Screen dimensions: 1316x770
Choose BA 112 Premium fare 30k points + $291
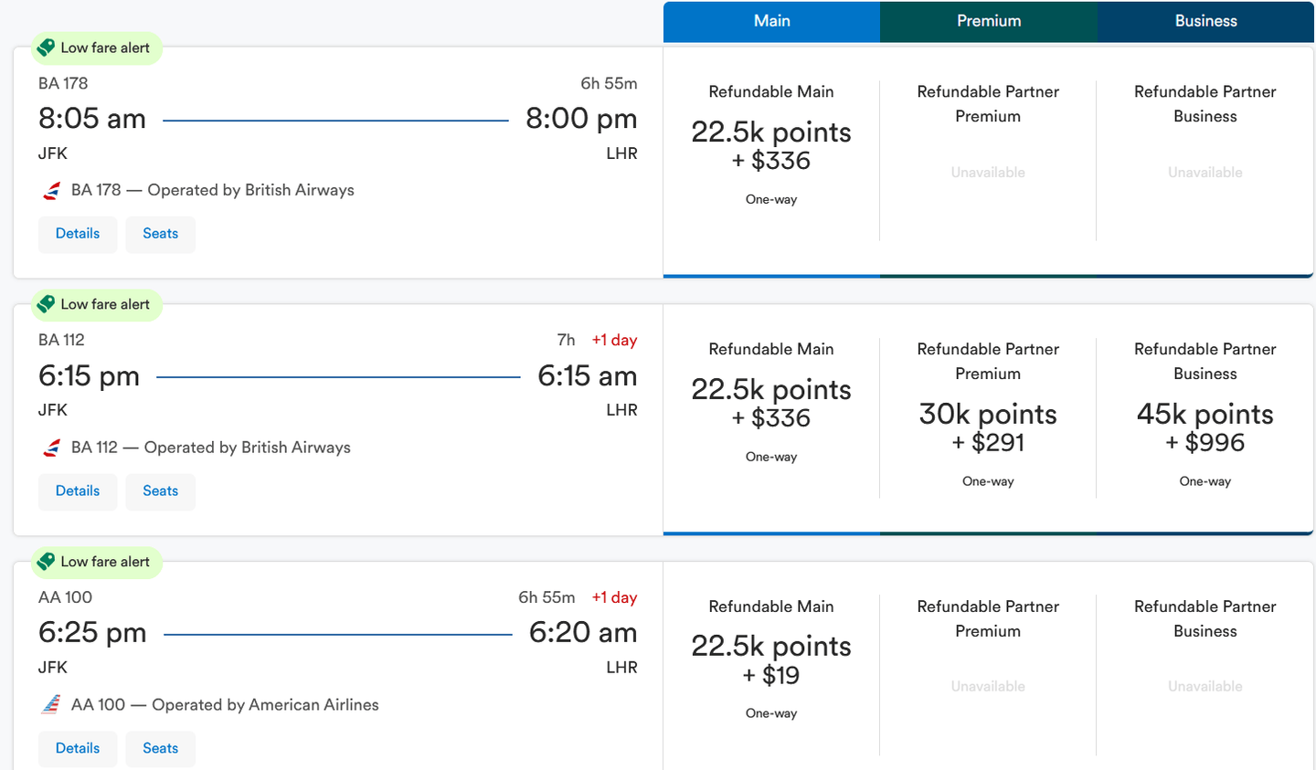click(x=988, y=428)
